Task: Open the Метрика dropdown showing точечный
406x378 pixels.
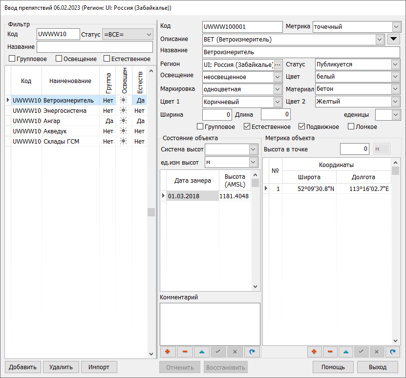Action: coord(395,27)
